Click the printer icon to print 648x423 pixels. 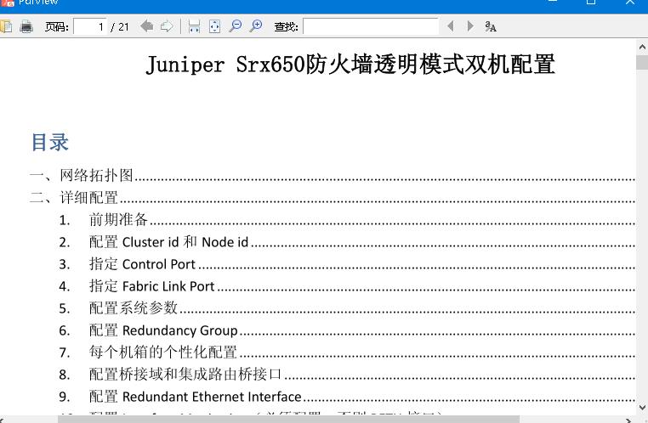tap(26, 26)
